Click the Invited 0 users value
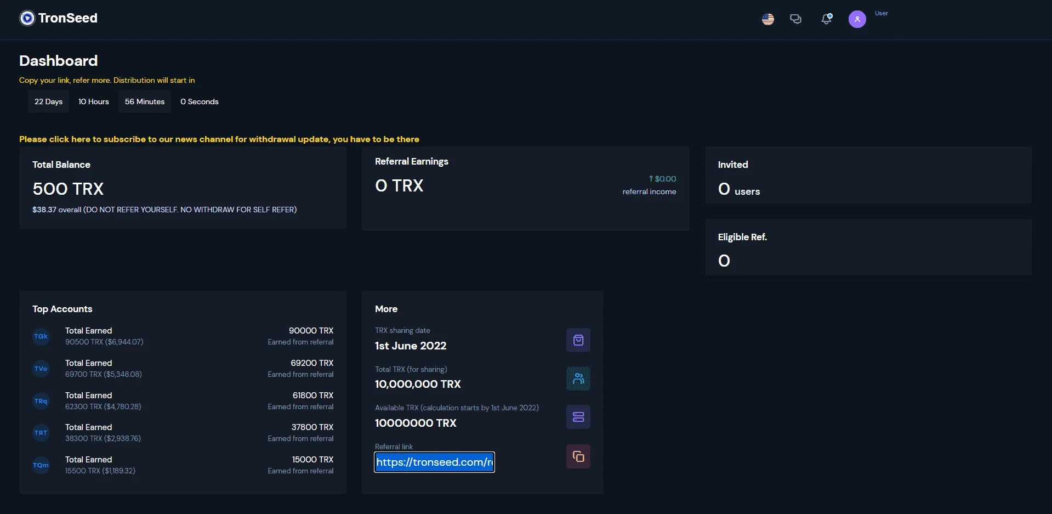The image size is (1052, 514). point(739,189)
